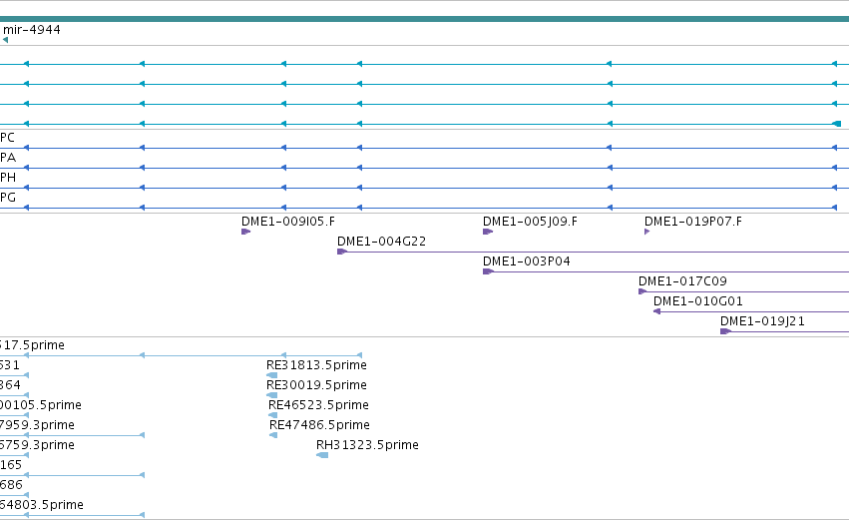Click the teal exon block ending the fourth transcript line
Screen dimensions: 849x520
[x=837, y=124]
